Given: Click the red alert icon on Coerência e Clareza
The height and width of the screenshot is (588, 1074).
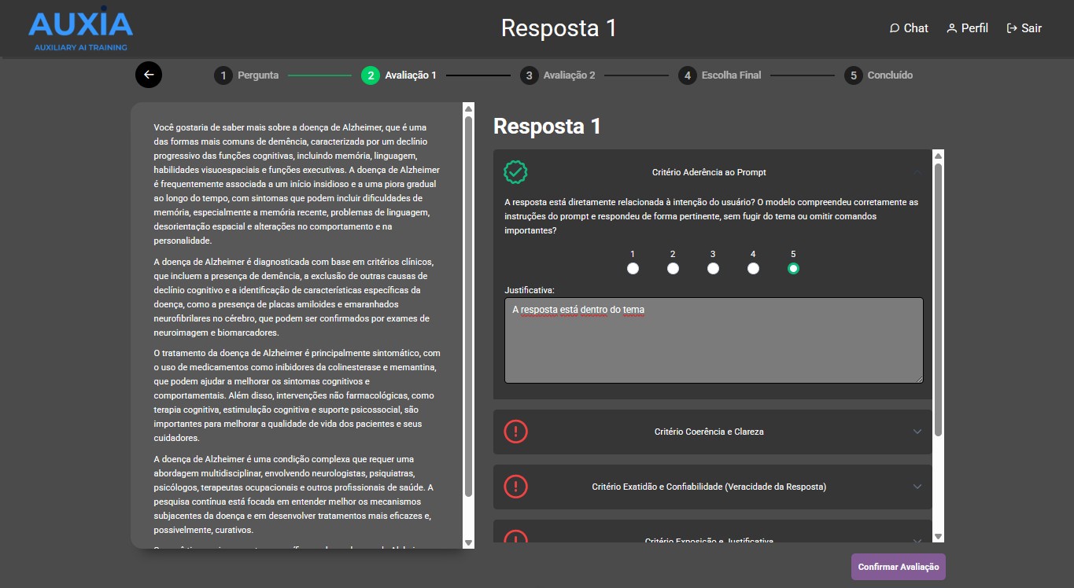Looking at the screenshot, I should pos(515,432).
